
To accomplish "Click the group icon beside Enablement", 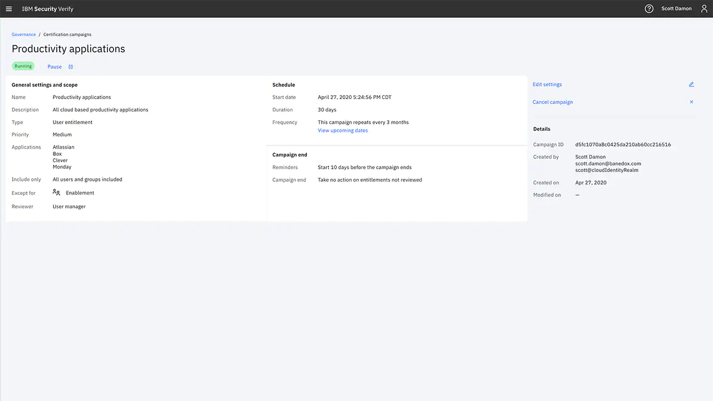I will [x=56, y=192].
